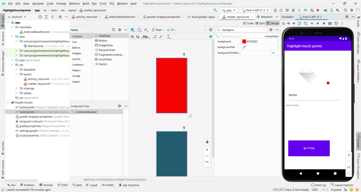Collapse the Gradle Scripts node
The image size is (361, 192).
click(x=8, y=103)
